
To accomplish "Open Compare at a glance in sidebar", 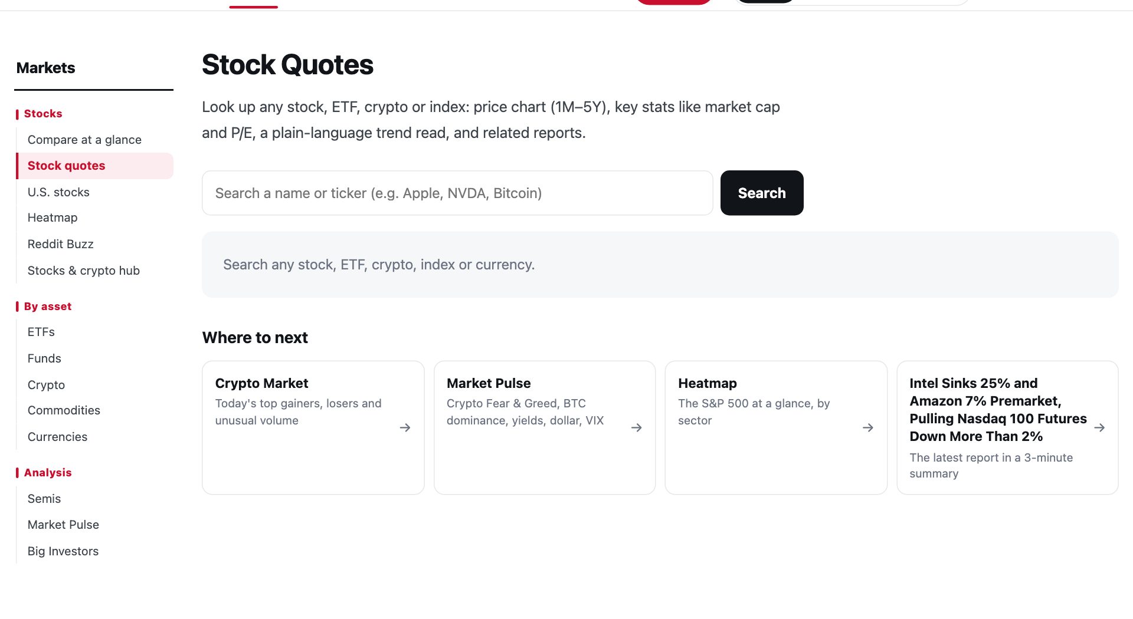I will pos(84,140).
